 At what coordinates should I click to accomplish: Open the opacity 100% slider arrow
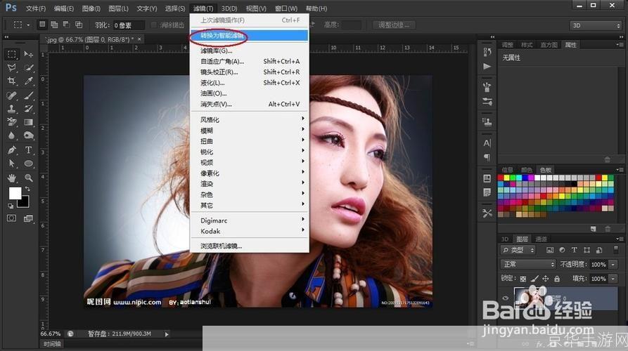(613, 264)
